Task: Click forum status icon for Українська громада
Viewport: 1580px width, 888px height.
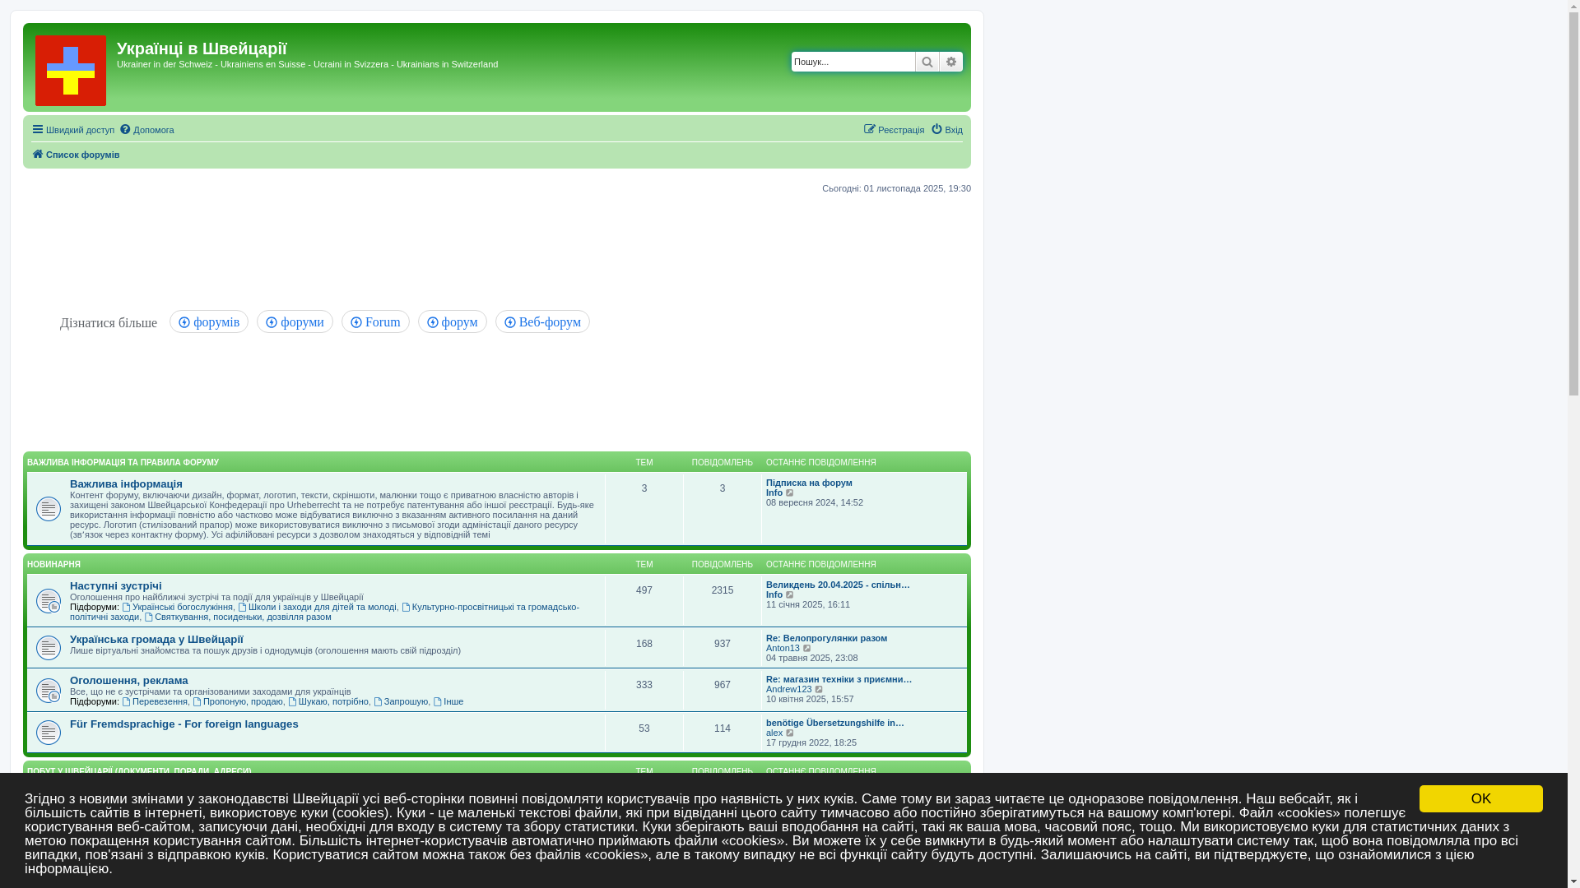Action: 49,648
